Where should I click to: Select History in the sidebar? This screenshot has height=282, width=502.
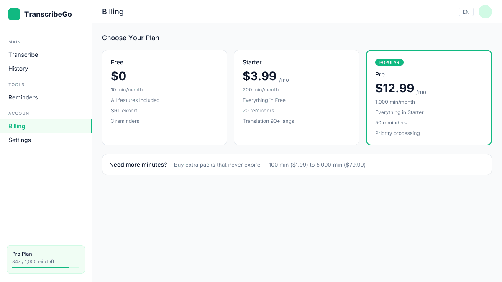click(18, 69)
